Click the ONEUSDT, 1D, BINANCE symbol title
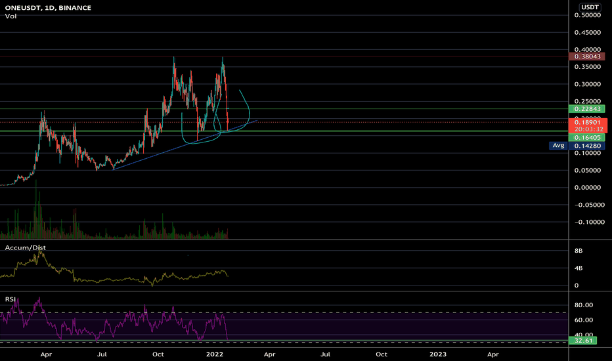 click(48, 7)
